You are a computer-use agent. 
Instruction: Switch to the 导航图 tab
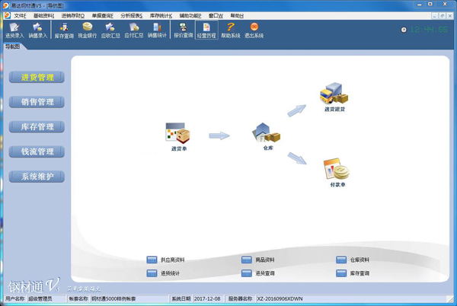click(13, 46)
